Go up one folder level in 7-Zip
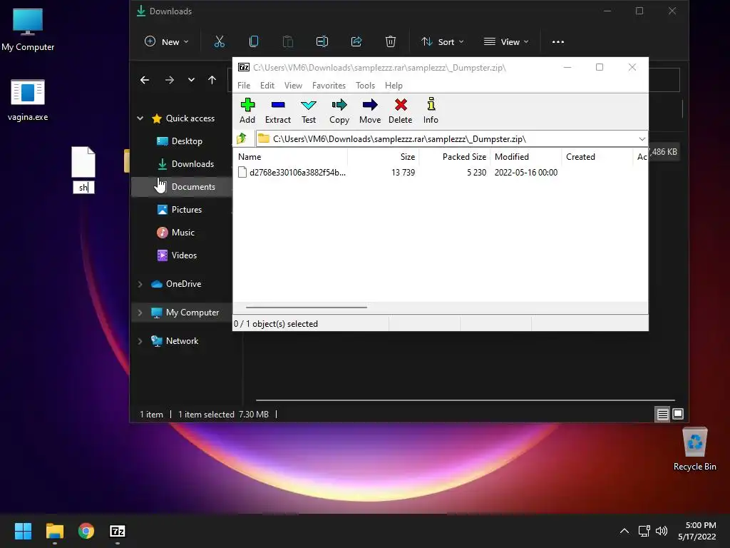 pyautogui.click(x=242, y=138)
